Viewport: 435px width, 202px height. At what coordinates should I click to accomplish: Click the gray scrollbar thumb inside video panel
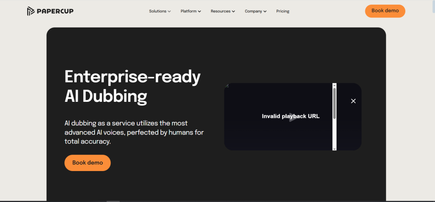334,104
